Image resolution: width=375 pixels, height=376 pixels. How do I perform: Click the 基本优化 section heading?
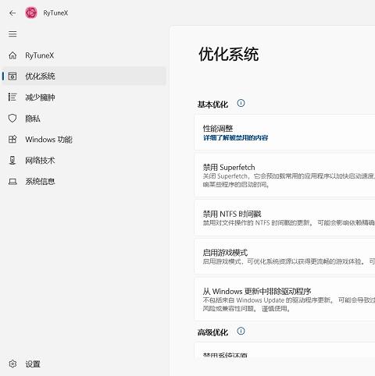[x=212, y=105]
